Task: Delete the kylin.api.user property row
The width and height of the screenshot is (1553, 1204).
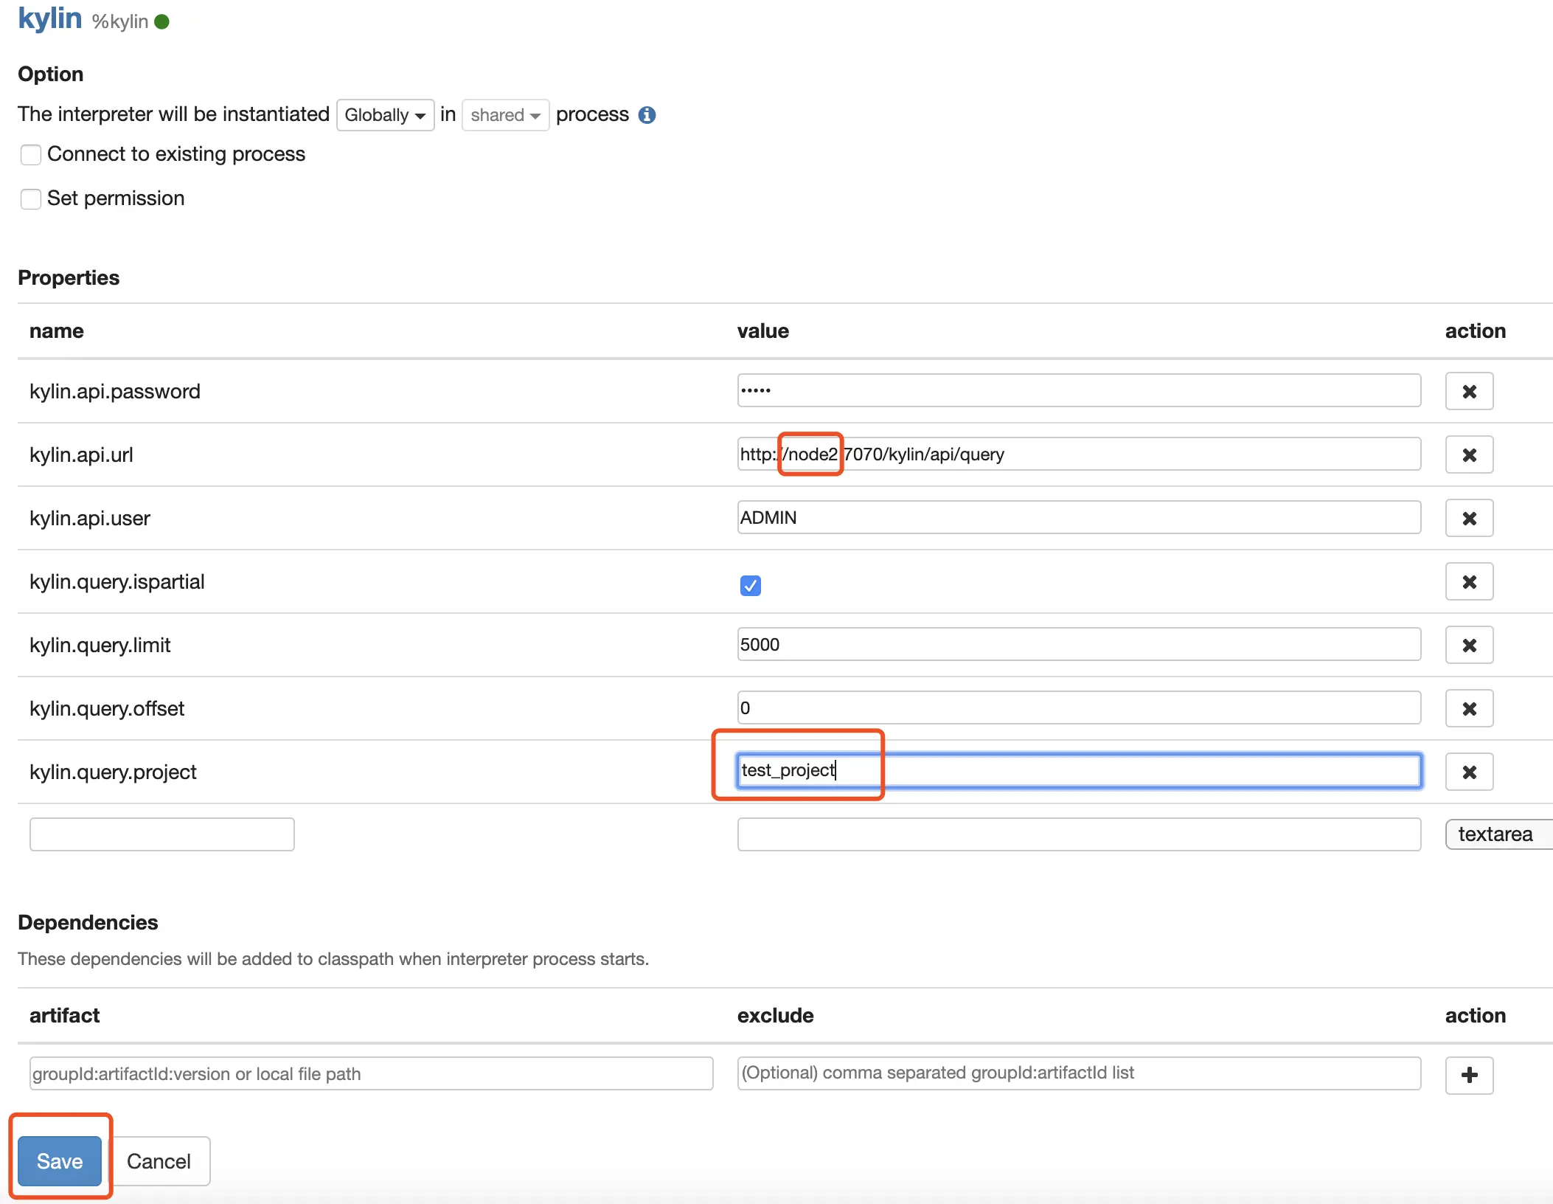Action: (1468, 518)
